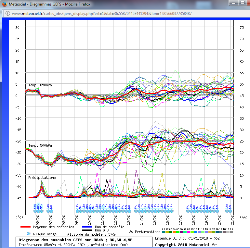Click the 55% snow risk value
The image size is (250, 248).
click(x=42, y=206)
